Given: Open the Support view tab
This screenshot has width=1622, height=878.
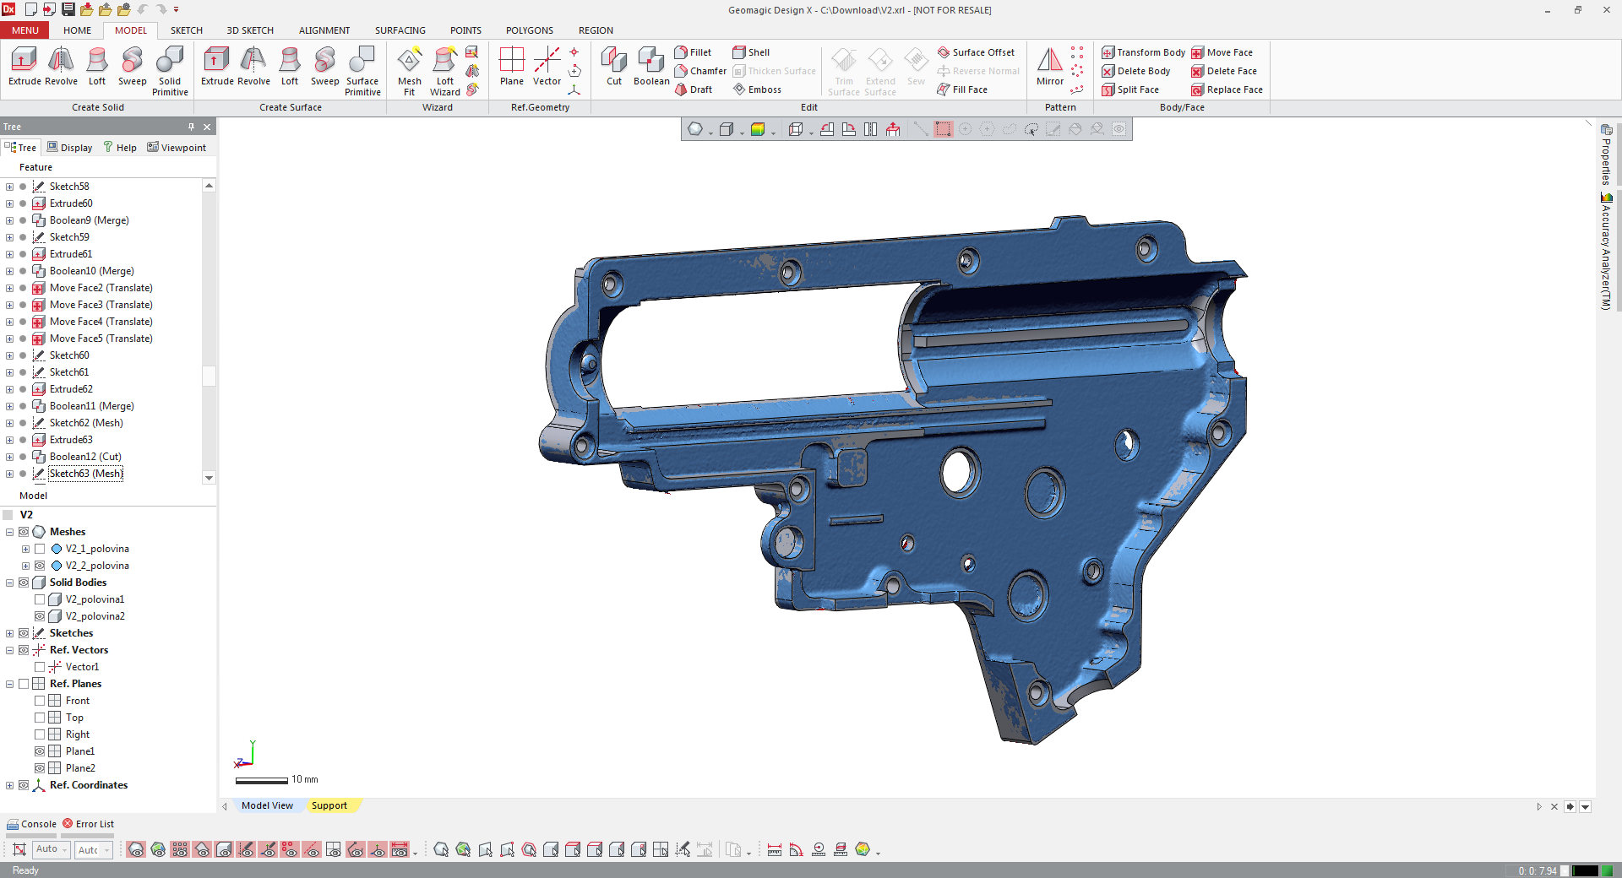Looking at the screenshot, I should click(329, 805).
